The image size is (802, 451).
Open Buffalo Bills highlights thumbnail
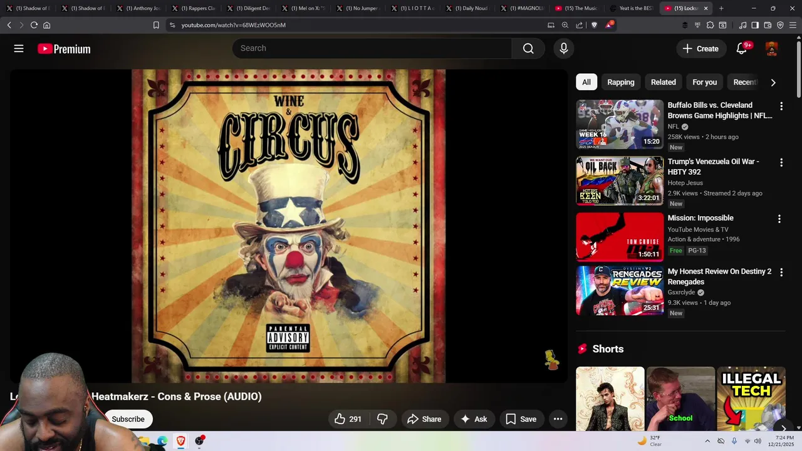(x=620, y=125)
